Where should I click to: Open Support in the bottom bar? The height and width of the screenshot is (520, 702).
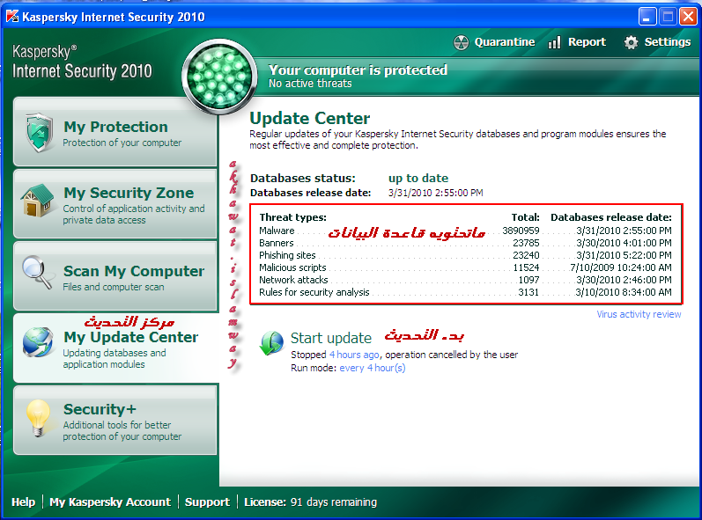click(x=207, y=502)
